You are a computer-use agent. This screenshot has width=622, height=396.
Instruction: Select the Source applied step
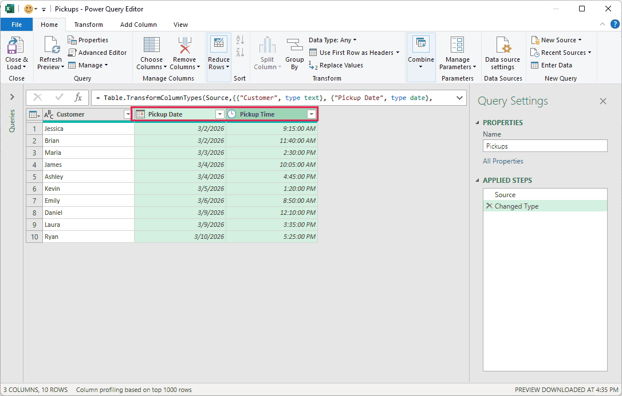coord(545,195)
